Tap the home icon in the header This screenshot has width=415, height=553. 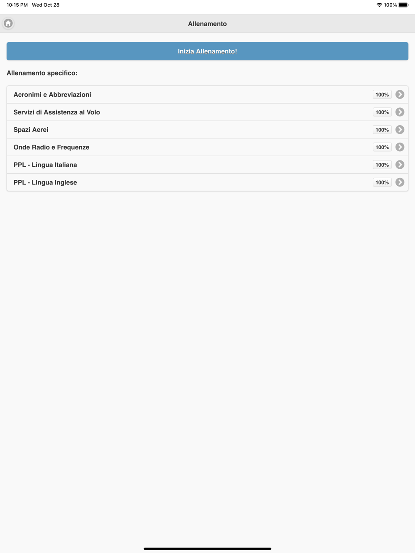pos(8,23)
